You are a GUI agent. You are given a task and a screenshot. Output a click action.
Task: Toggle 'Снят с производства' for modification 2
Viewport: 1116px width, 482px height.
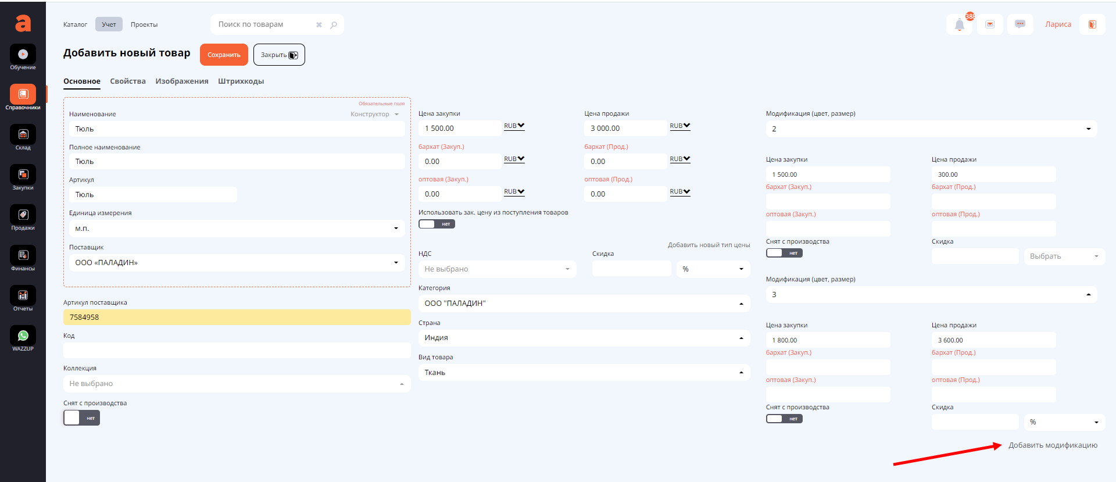pyautogui.click(x=784, y=253)
